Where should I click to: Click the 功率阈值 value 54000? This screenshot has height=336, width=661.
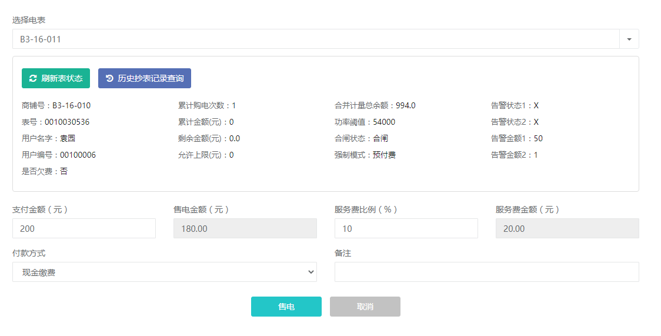point(384,122)
